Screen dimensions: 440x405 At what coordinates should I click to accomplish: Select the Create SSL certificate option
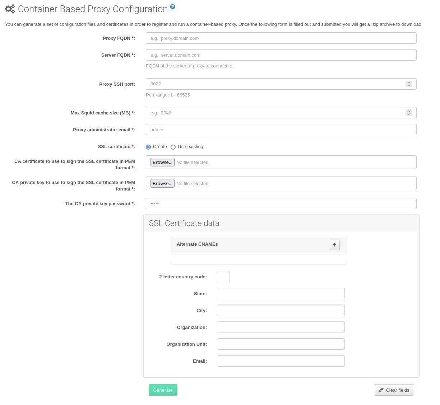coord(148,147)
